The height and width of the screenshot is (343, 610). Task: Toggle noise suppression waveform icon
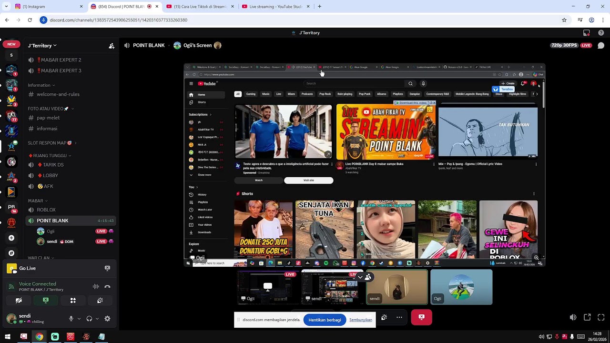(x=96, y=286)
